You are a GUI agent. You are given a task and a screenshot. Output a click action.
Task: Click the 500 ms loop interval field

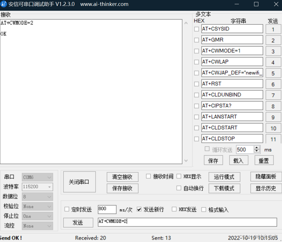click(245, 150)
